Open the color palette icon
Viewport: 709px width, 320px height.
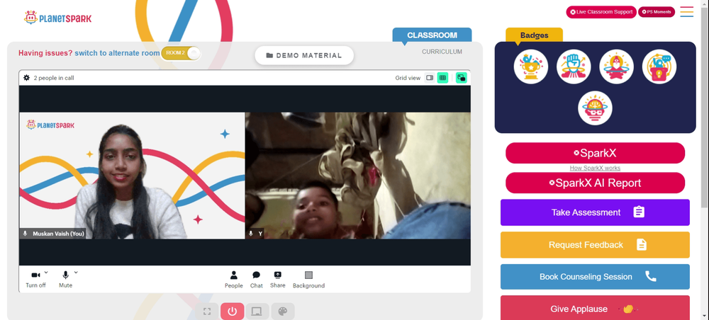[283, 312]
